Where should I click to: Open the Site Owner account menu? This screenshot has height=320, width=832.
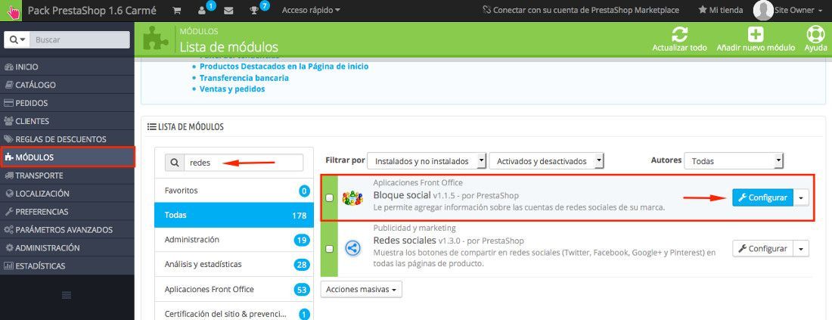pos(799,10)
